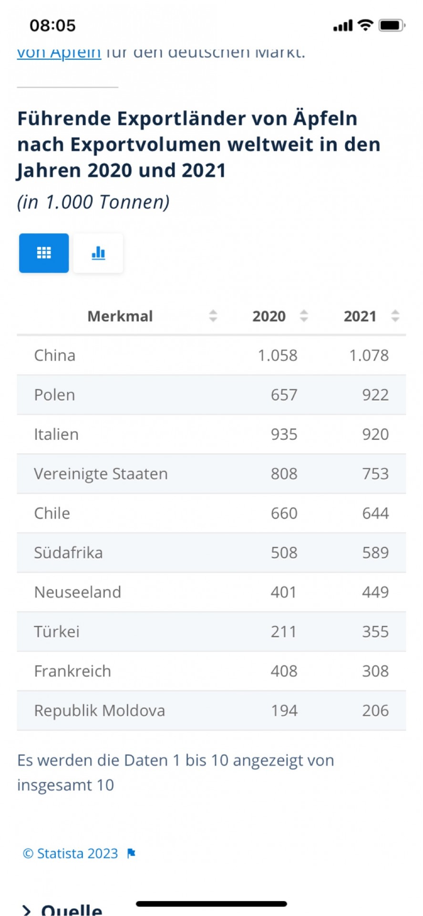
Task: Open the 'von Äpfeln' link
Action: coord(59,52)
